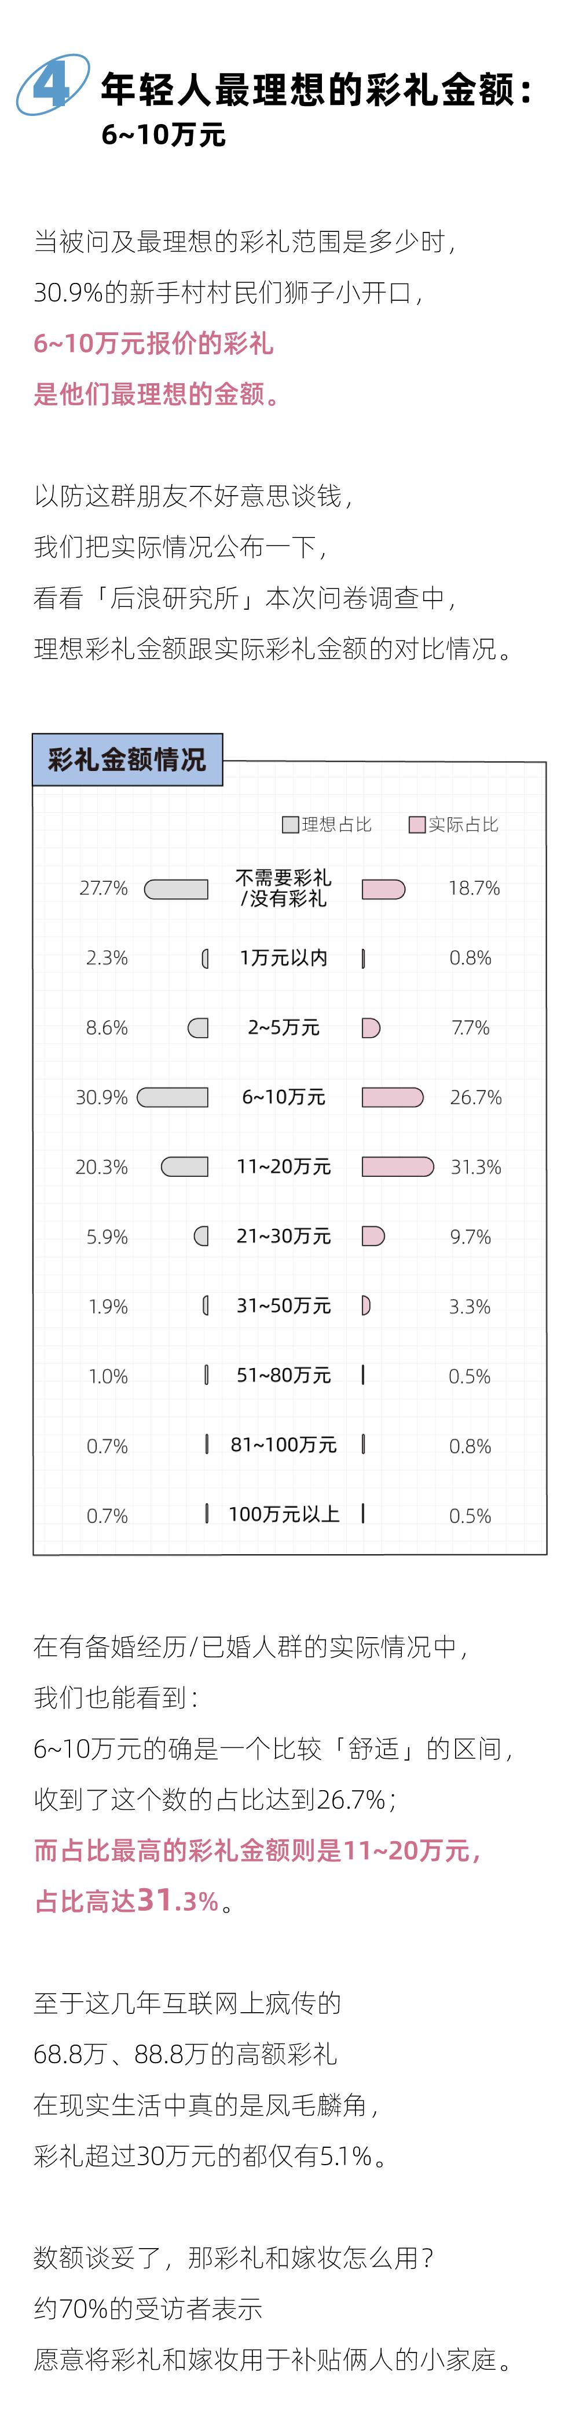The image size is (579, 2411).
Task: Select the pink 21~30万元 bar
Action: (372, 1235)
